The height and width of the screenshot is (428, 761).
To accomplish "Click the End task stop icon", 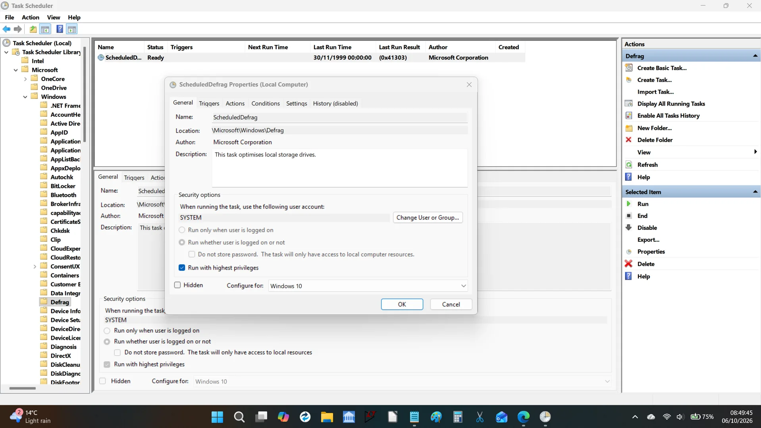I will coord(629,216).
